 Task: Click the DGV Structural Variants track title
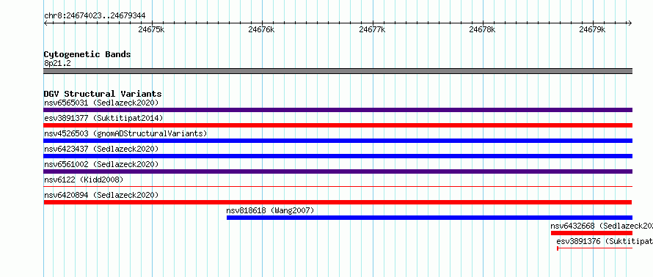[x=103, y=94]
